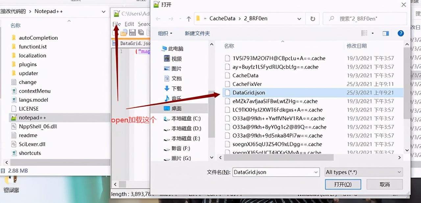Expand the address bar path history dropdown
421x203 pixels.
tap(299, 19)
